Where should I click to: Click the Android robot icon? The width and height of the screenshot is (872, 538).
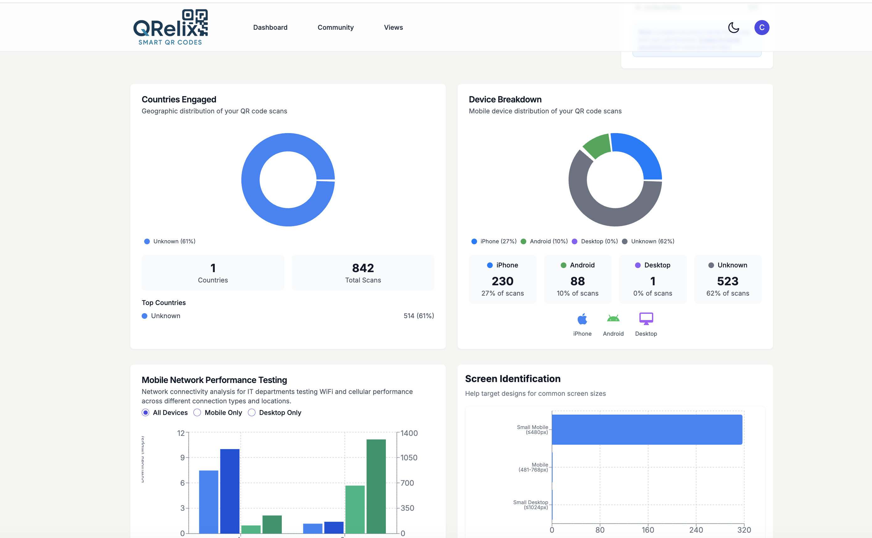(x=613, y=319)
